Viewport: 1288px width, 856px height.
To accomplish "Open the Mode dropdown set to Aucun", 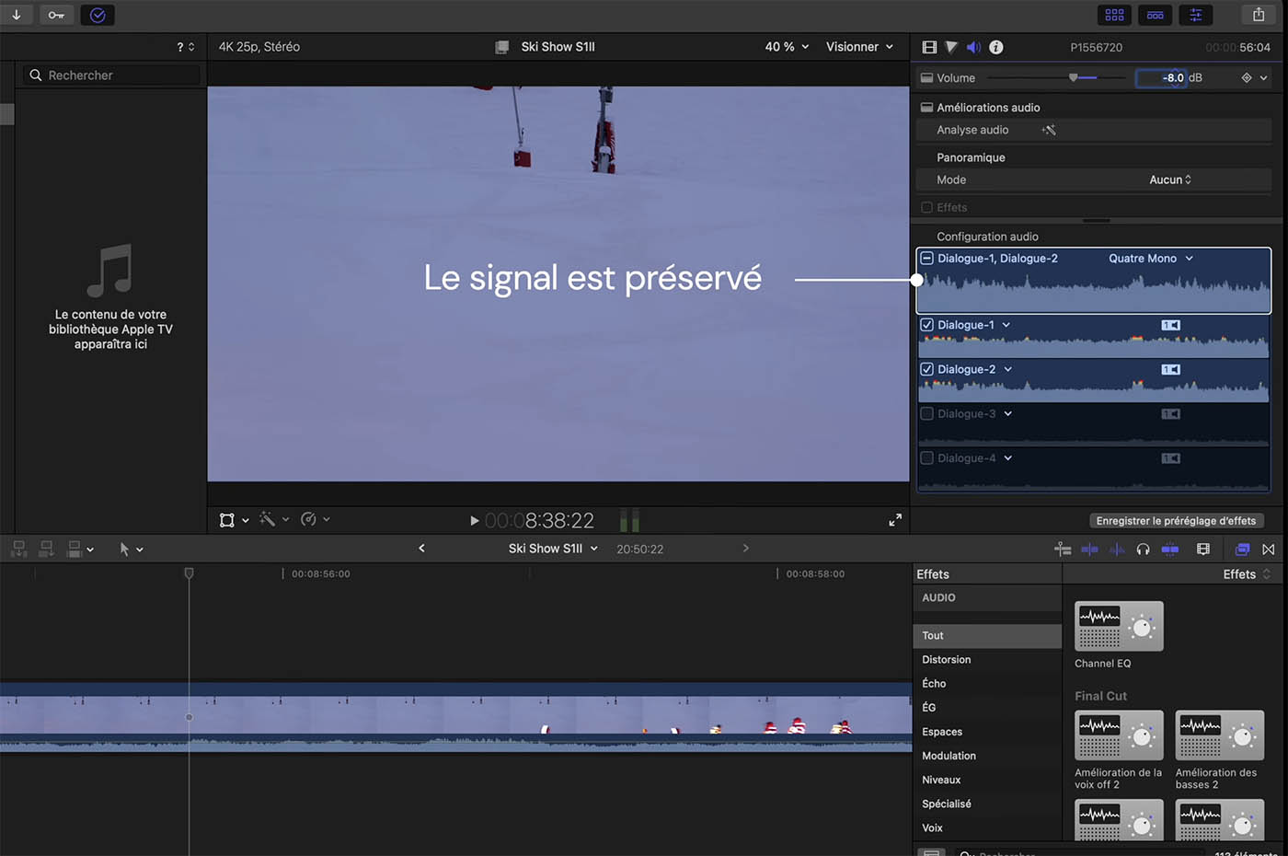I will pos(1169,179).
